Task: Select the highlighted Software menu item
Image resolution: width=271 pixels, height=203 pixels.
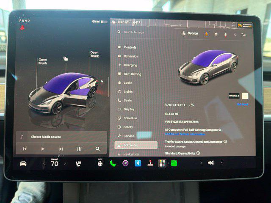Action: pyautogui.click(x=136, y=145)
